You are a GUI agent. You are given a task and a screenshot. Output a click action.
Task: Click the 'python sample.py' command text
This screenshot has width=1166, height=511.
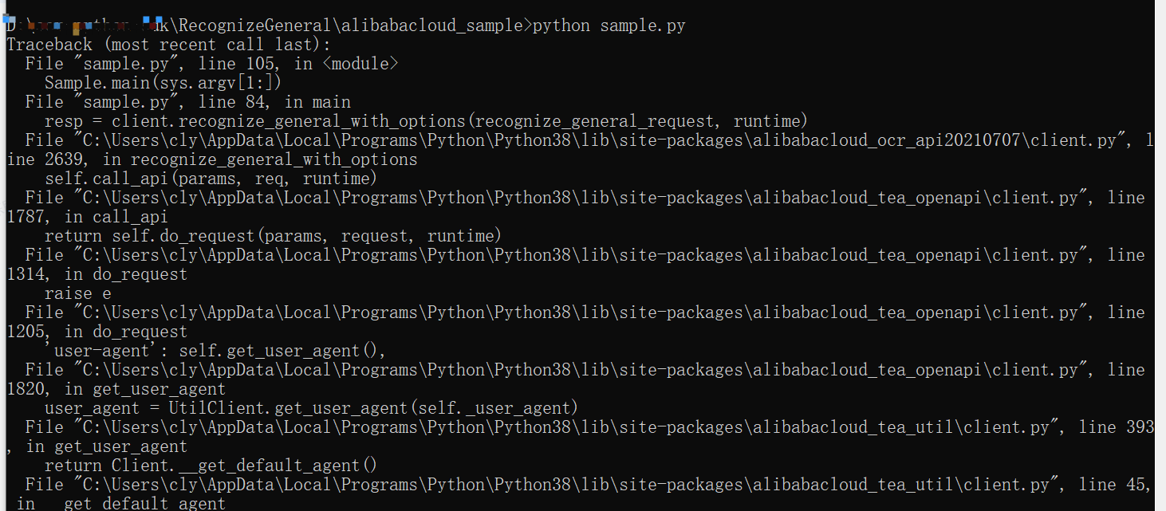[609, 26]
